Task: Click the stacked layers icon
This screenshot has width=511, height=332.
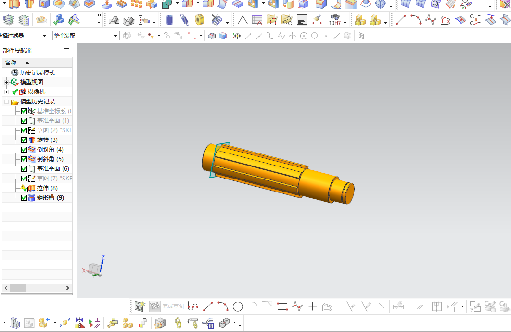Action: pos(9,20)
